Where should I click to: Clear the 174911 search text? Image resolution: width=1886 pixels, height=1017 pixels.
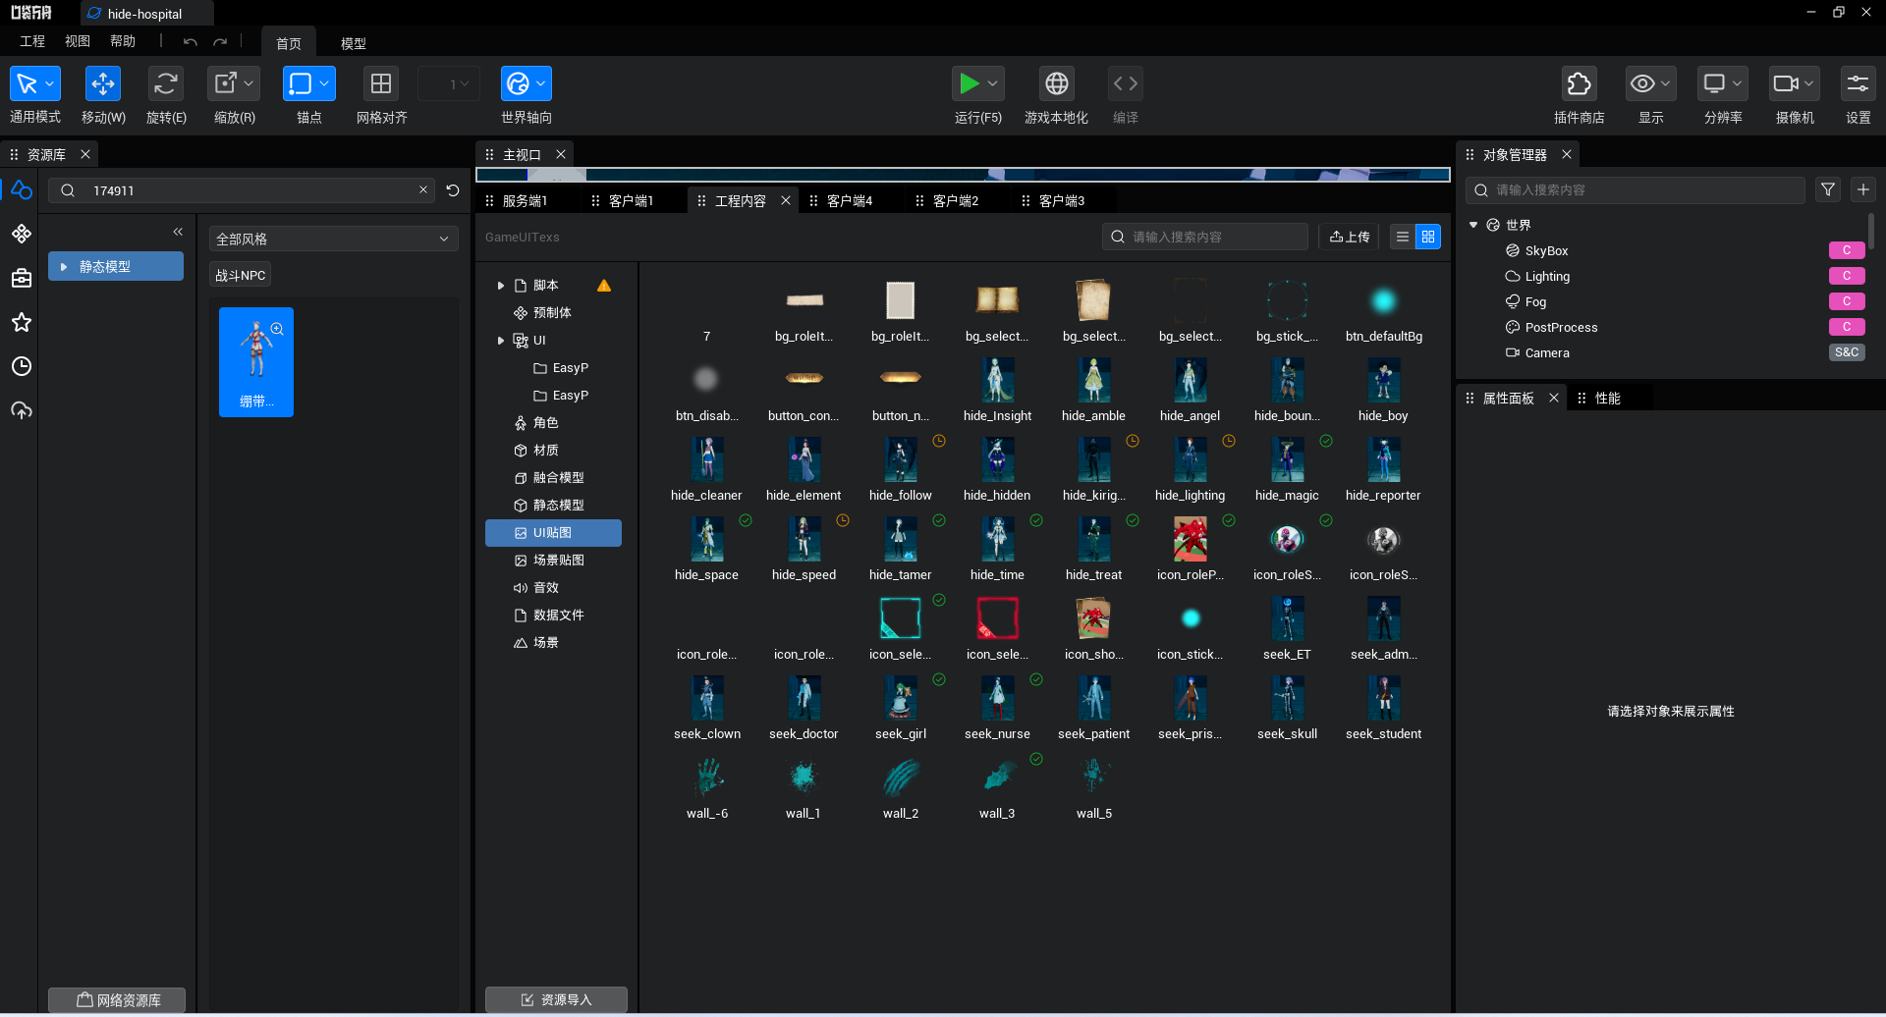[x=423, y=189]
